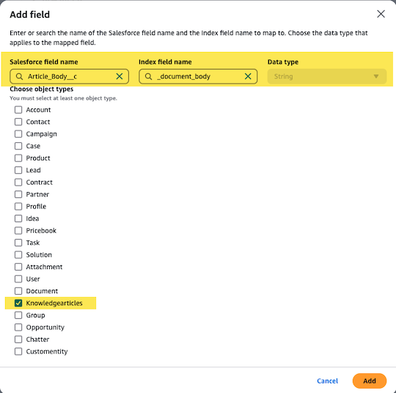Check the Account object type
The height and width of the screenshot is (393, 396).
(x=18, y=110)
